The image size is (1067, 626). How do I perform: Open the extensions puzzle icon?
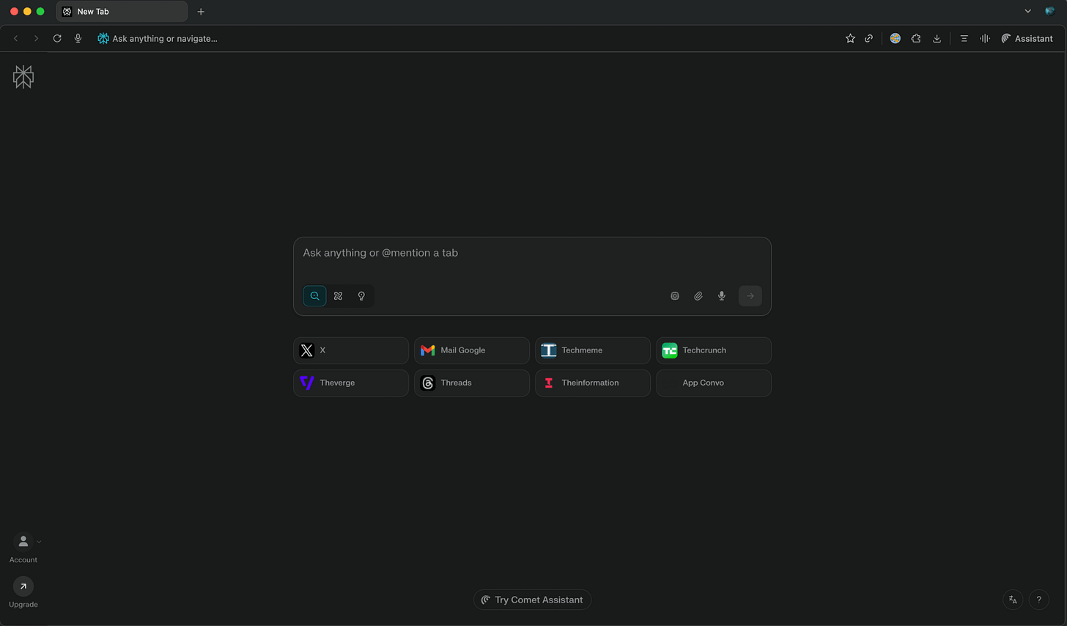[916, 38]
